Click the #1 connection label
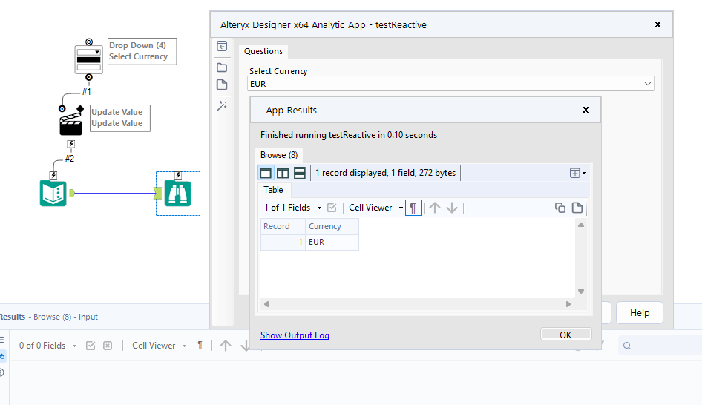The width and height of the screenshot is (702, 405). tap(86, 92)
